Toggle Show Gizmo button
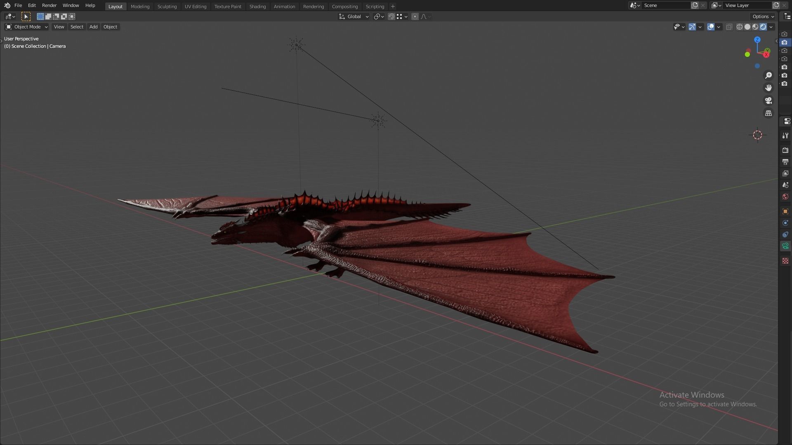The height and width of the screenshot is (445, 792). coord(692,27)
